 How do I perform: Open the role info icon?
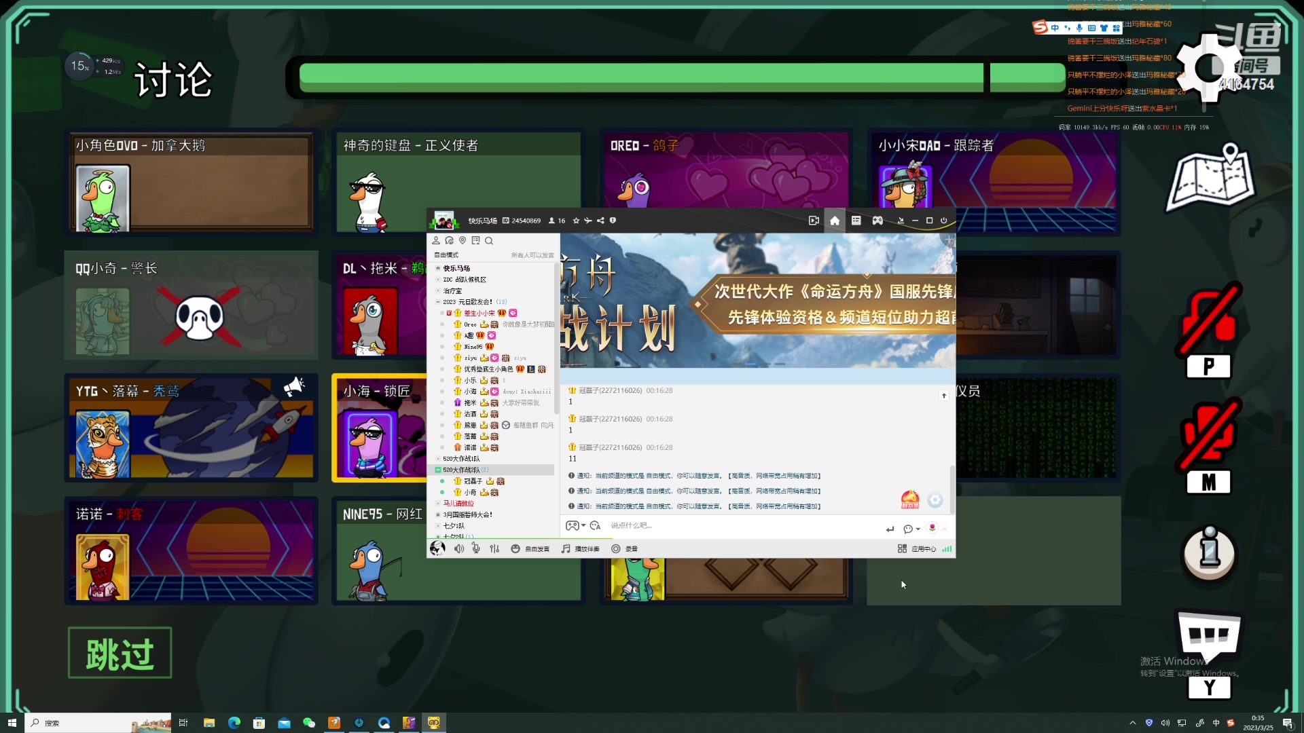coord(1209,553)
